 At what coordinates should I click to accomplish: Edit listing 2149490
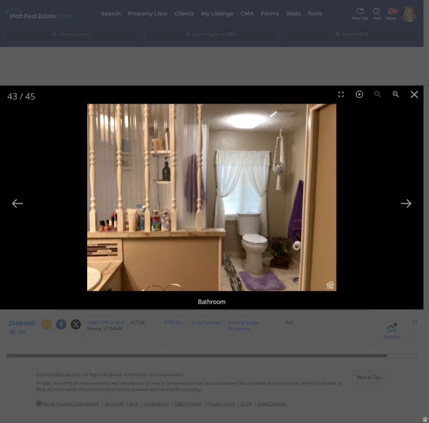coord(18,332)
